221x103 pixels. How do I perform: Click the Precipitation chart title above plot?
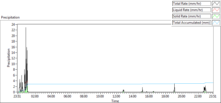click(10, 17)
